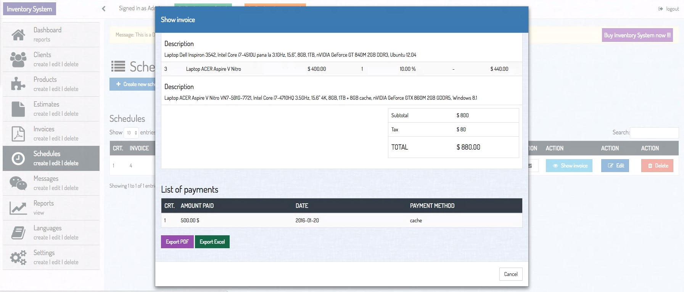The width and height of the screenshot is (684, 292).
Task: Open Clients via the people icon
Action: [x=18, y=59]
